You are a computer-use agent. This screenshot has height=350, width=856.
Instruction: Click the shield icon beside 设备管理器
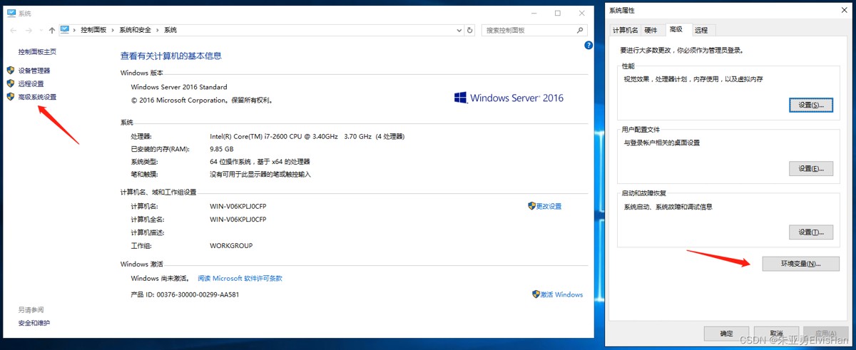[11, 71]
